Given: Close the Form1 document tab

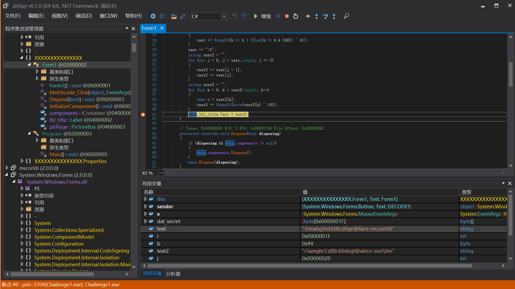Looking at the screenshot, I should tap(162, 28).
